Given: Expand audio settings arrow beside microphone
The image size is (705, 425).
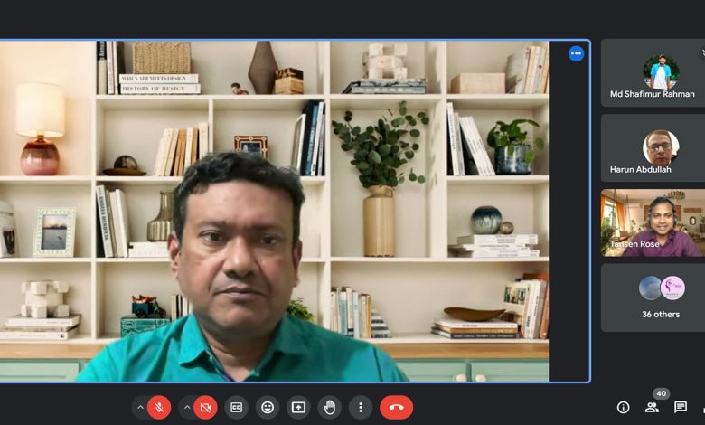Looking at the screenshot, I should [x=140, y=408].
